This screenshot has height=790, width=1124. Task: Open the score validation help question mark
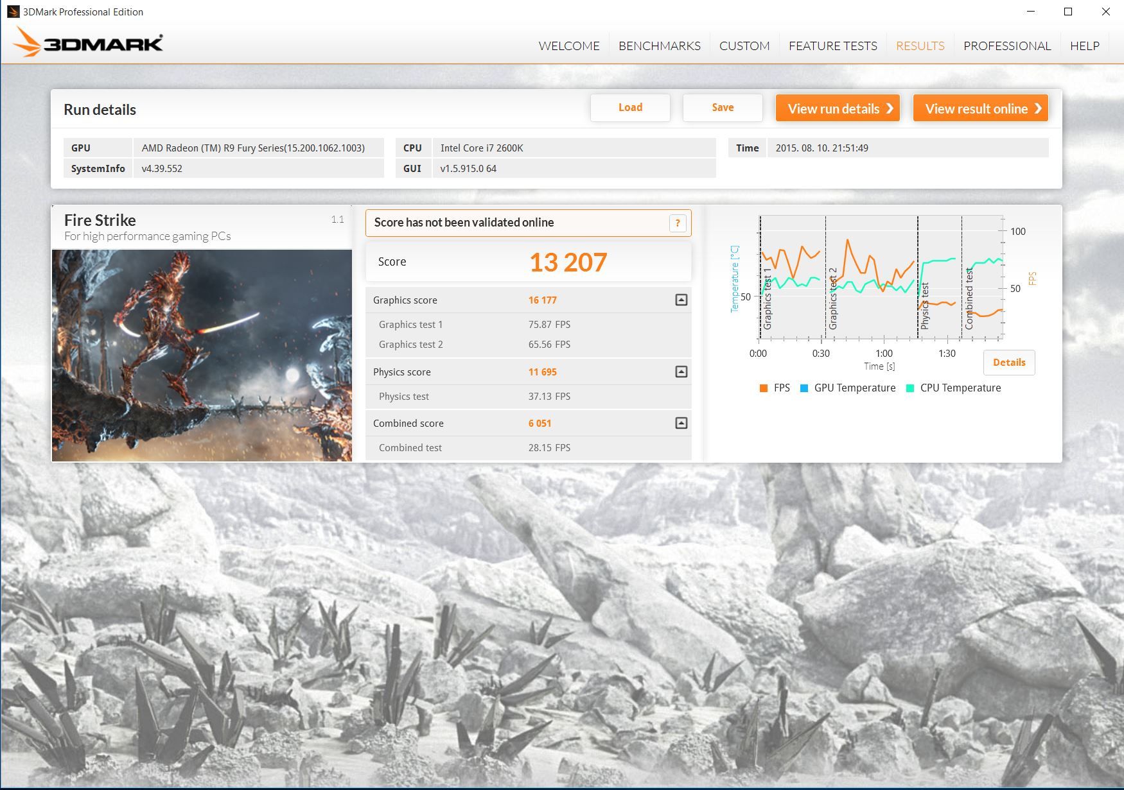coord(678,223)
